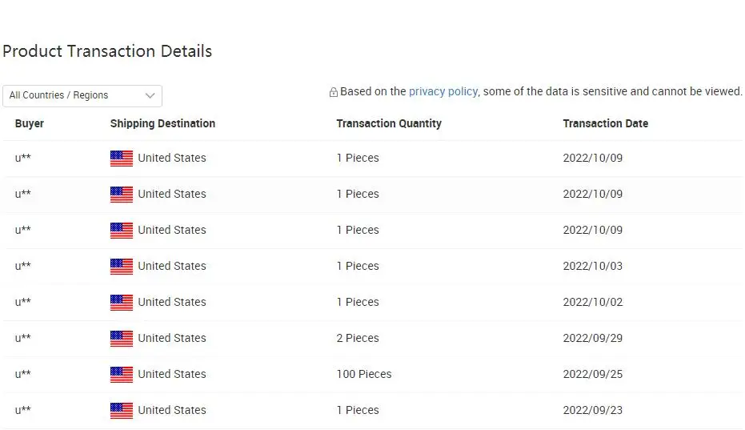Open the All Countries / Regions dropdown
The width and height of the screenshot is (745, 430).
point(82,95)
